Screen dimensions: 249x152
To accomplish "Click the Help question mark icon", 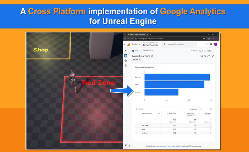I will pos(210,44).
